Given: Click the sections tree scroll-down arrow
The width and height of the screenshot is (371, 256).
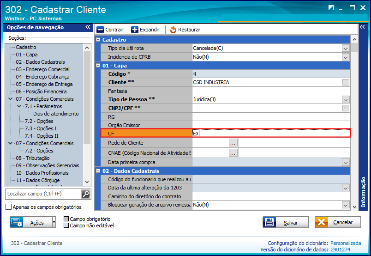Looking at the screenshot, I should [x=87, y=182].
